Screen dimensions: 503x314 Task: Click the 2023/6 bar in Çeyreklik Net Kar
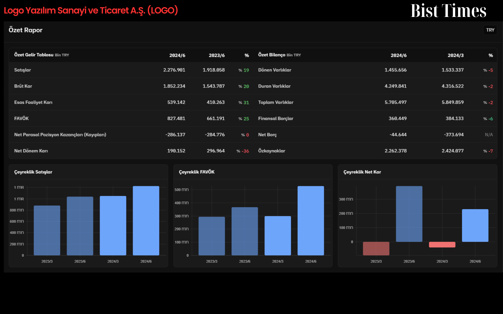(x=409, y=214)
